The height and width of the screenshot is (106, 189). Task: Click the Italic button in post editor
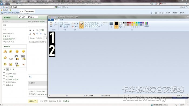click(x=34, y=30)
